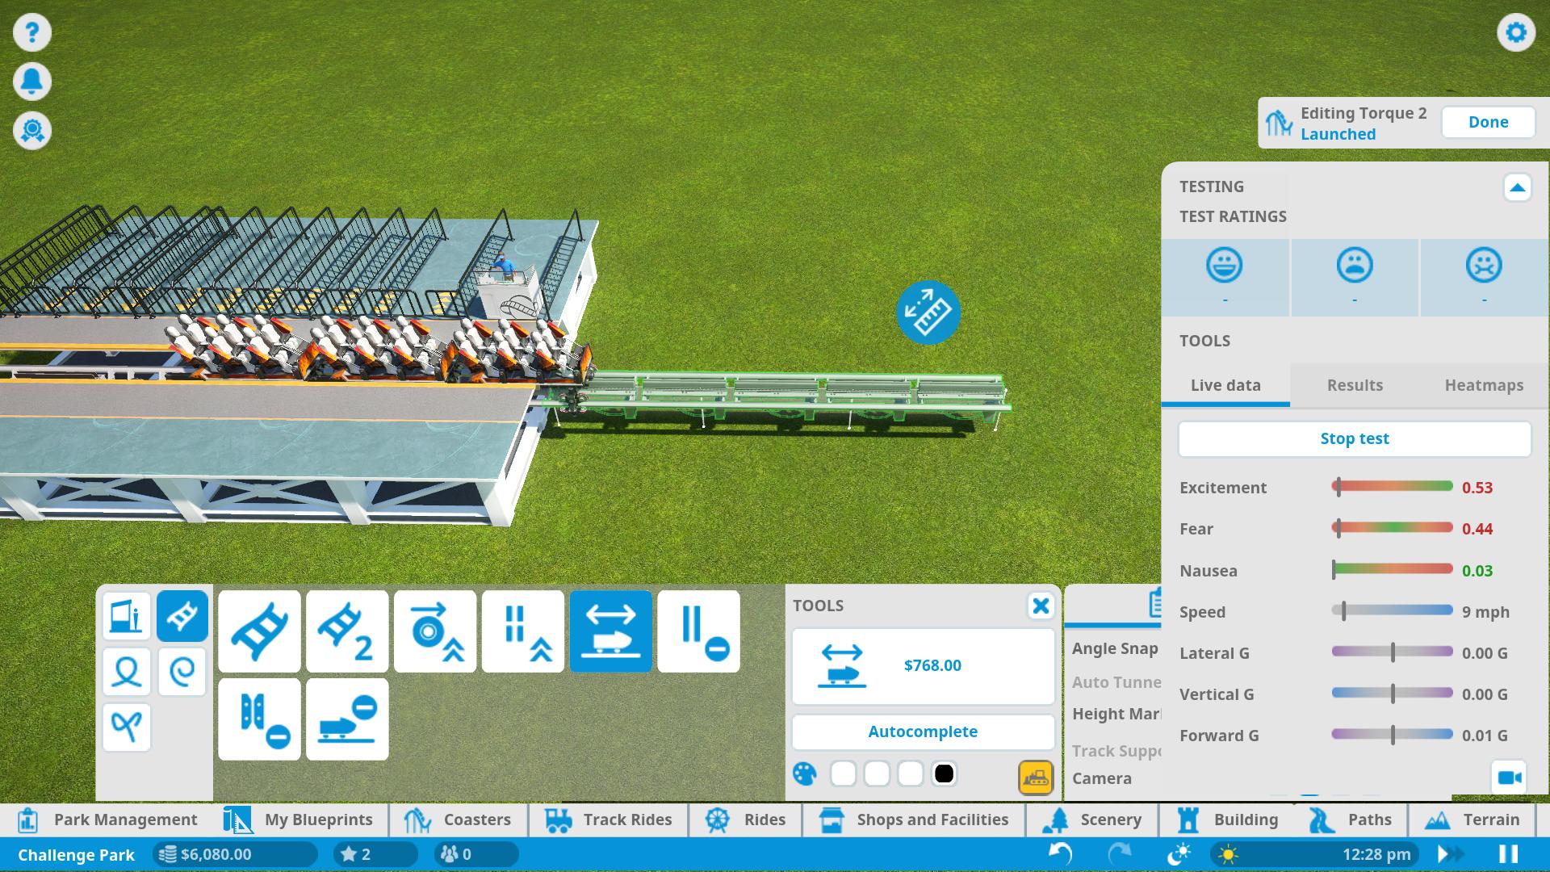Select the autocomplete track path tool
This screenshot has height=872, width=1550.
[x=923, y=732]
